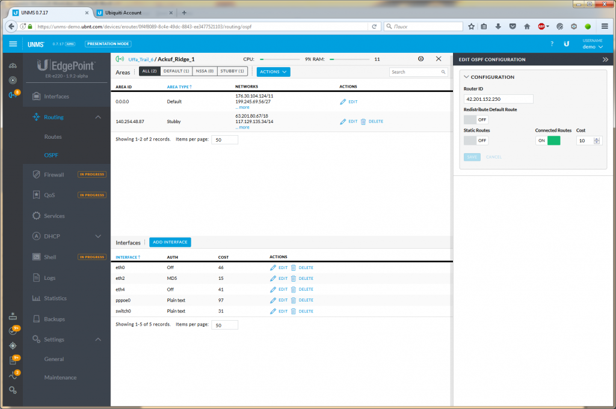
Task: Collapse the Configuration section
Action: (x=466, y=77)
